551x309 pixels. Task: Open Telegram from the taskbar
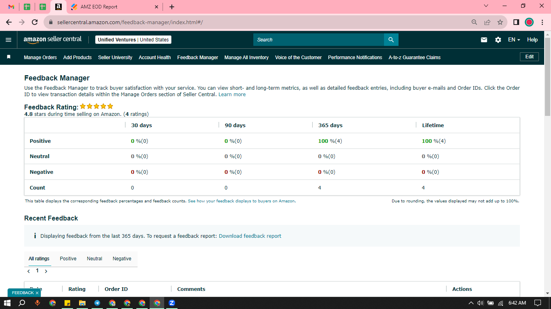[97, 303]
